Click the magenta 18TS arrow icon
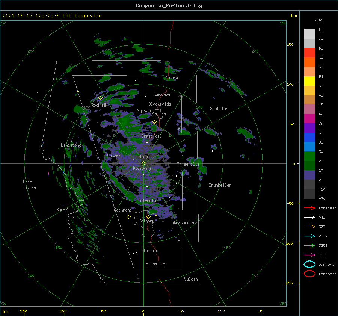This screenshot has width=338, height=316. click(309, 255)
